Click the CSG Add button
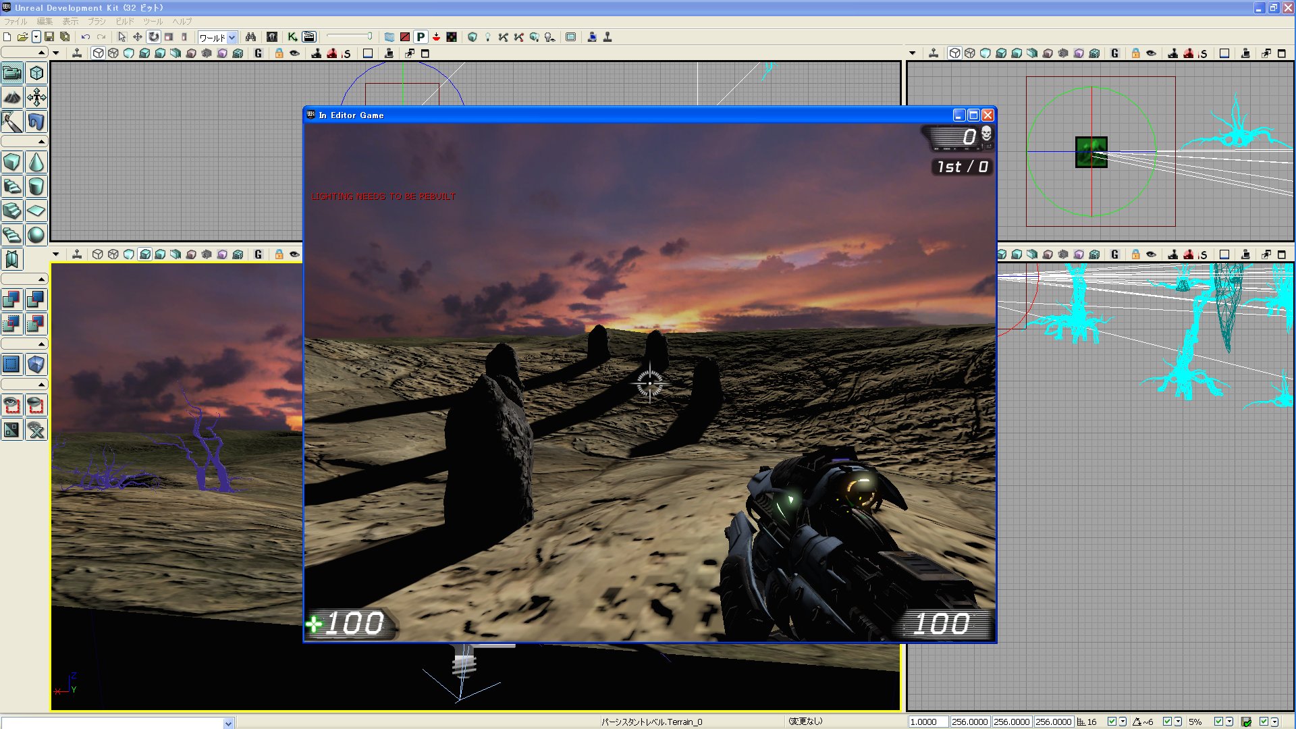The height and width of the screenshot is (729, 1296). click(12, 299)
